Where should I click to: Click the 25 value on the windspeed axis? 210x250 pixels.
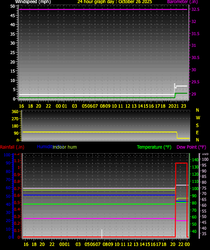pyautogui.click(x=13, y=53)
